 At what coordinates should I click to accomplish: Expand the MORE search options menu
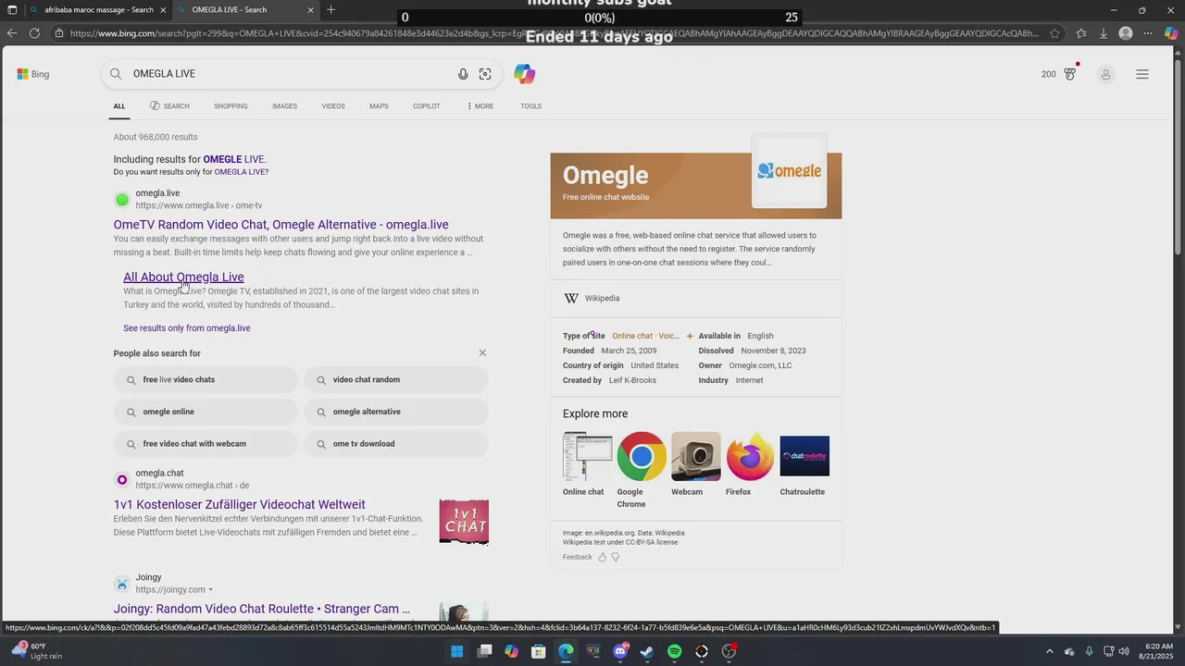[x=480, y=106]
